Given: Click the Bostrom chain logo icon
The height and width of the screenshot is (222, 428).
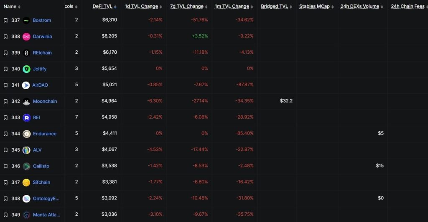Looking at the screenshot, I should pos(26,20).
